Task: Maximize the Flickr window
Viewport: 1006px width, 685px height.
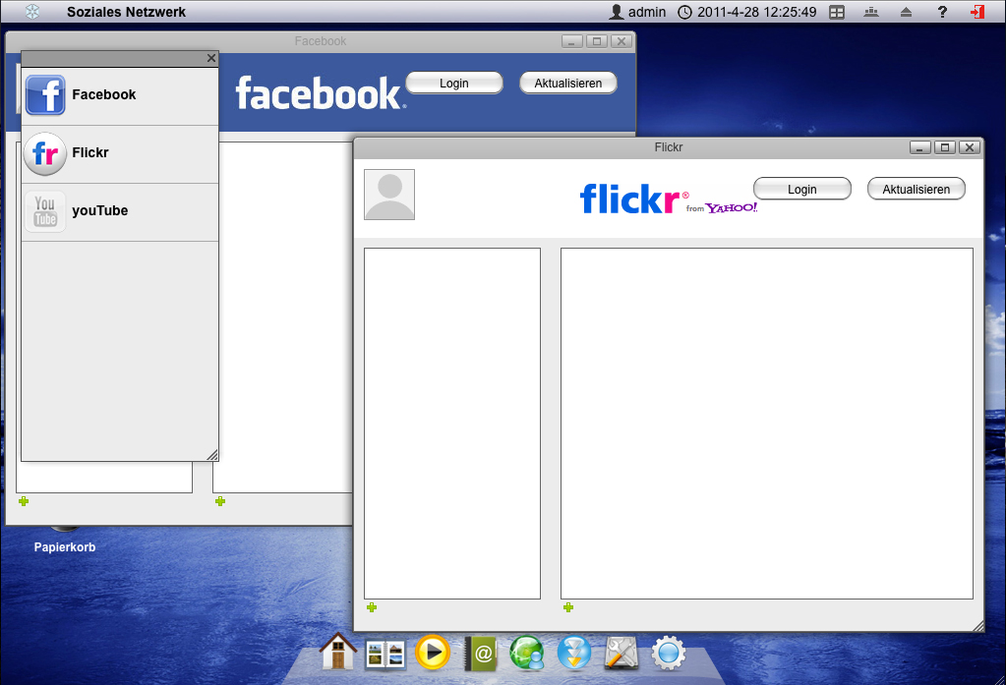Action: click(x=944, y=147)
